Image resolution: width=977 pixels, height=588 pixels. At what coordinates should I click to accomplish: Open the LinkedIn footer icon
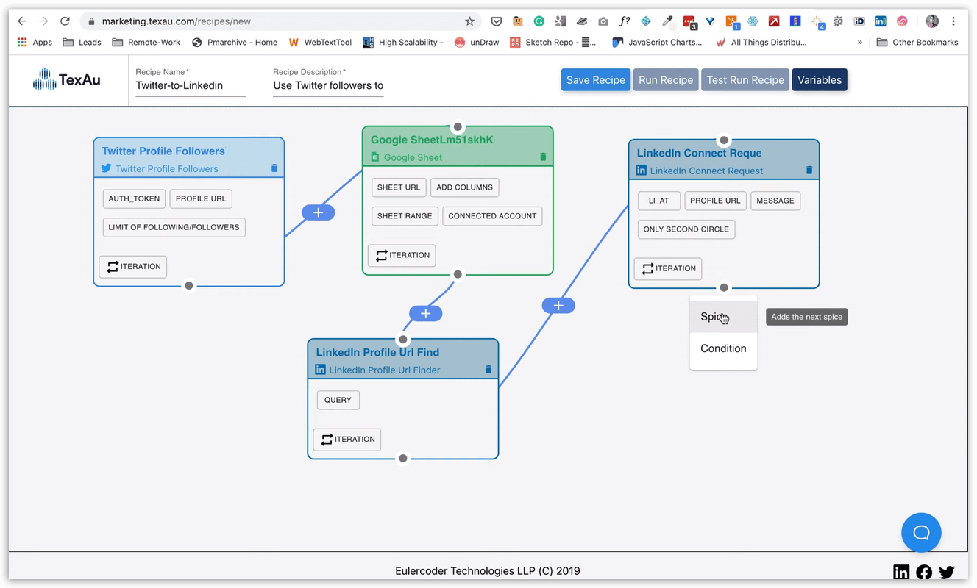tap(900, 572)
